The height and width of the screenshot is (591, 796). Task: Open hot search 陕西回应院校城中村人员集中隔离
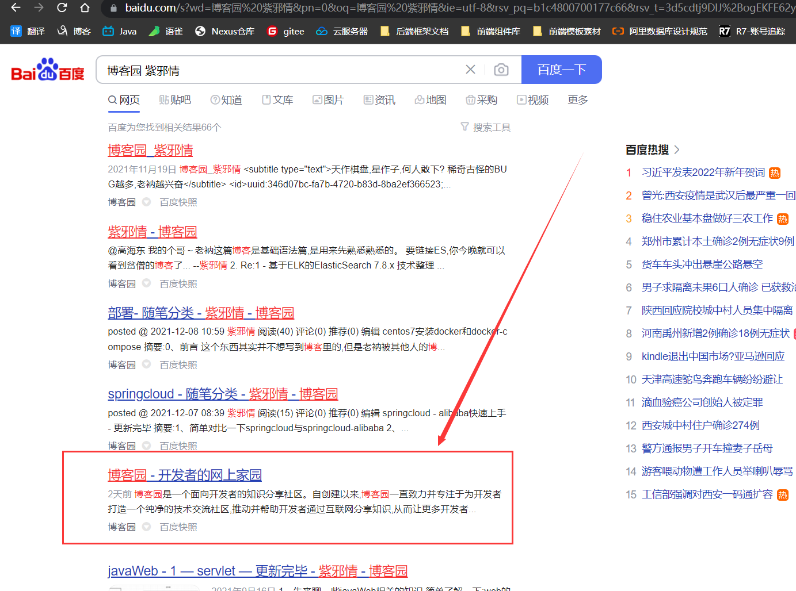(717, 310)
